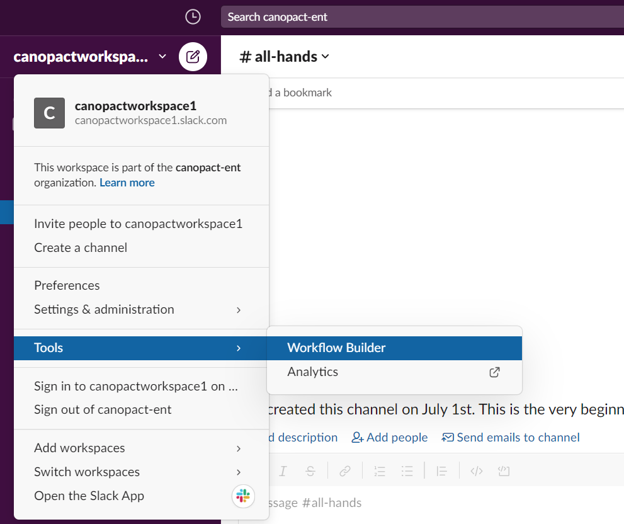
Task: Click the add description link
Action: click(x=303, y=438)
